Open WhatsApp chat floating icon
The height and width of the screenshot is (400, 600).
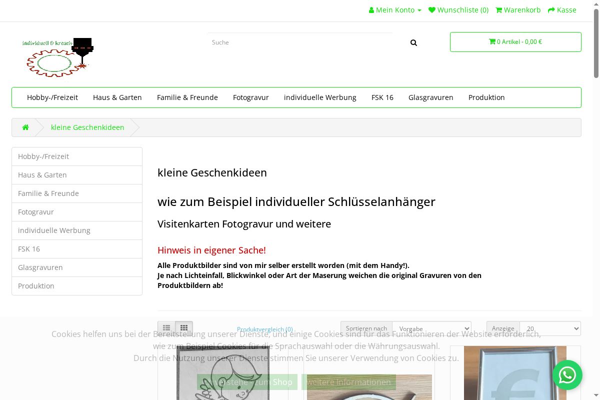(567, 375)
